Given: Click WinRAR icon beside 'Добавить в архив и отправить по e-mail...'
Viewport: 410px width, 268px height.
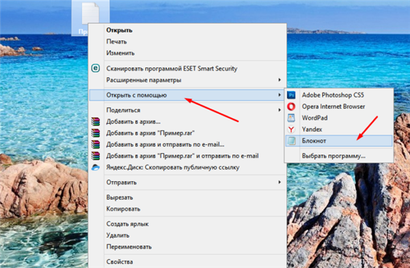Looking at the screenshot, I should click(96, 144).
